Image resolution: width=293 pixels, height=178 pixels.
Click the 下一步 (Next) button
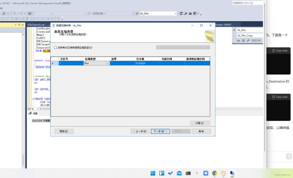[160, 132]
